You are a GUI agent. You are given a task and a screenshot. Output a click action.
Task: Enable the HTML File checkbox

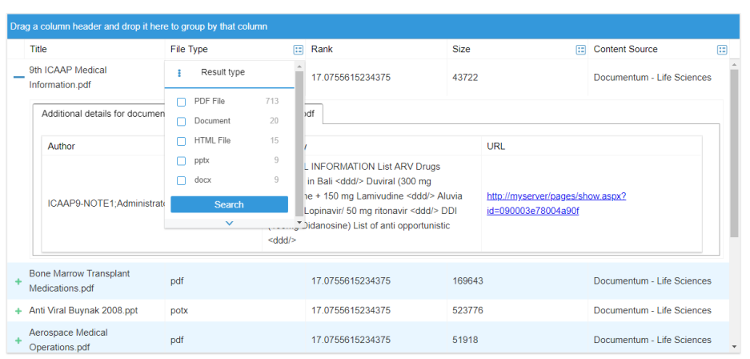[x=181, y=141]
